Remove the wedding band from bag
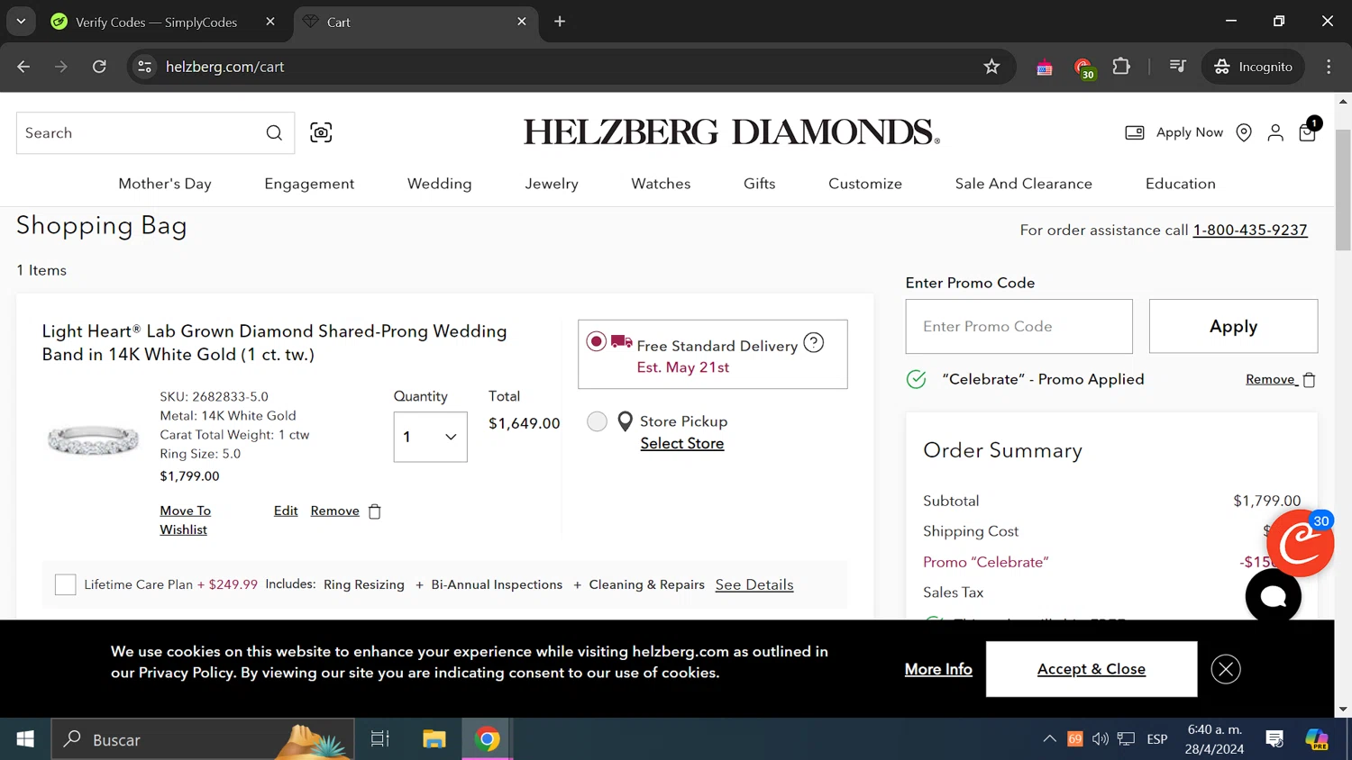The image size is (1352, 760). click(x=334, y=511)
